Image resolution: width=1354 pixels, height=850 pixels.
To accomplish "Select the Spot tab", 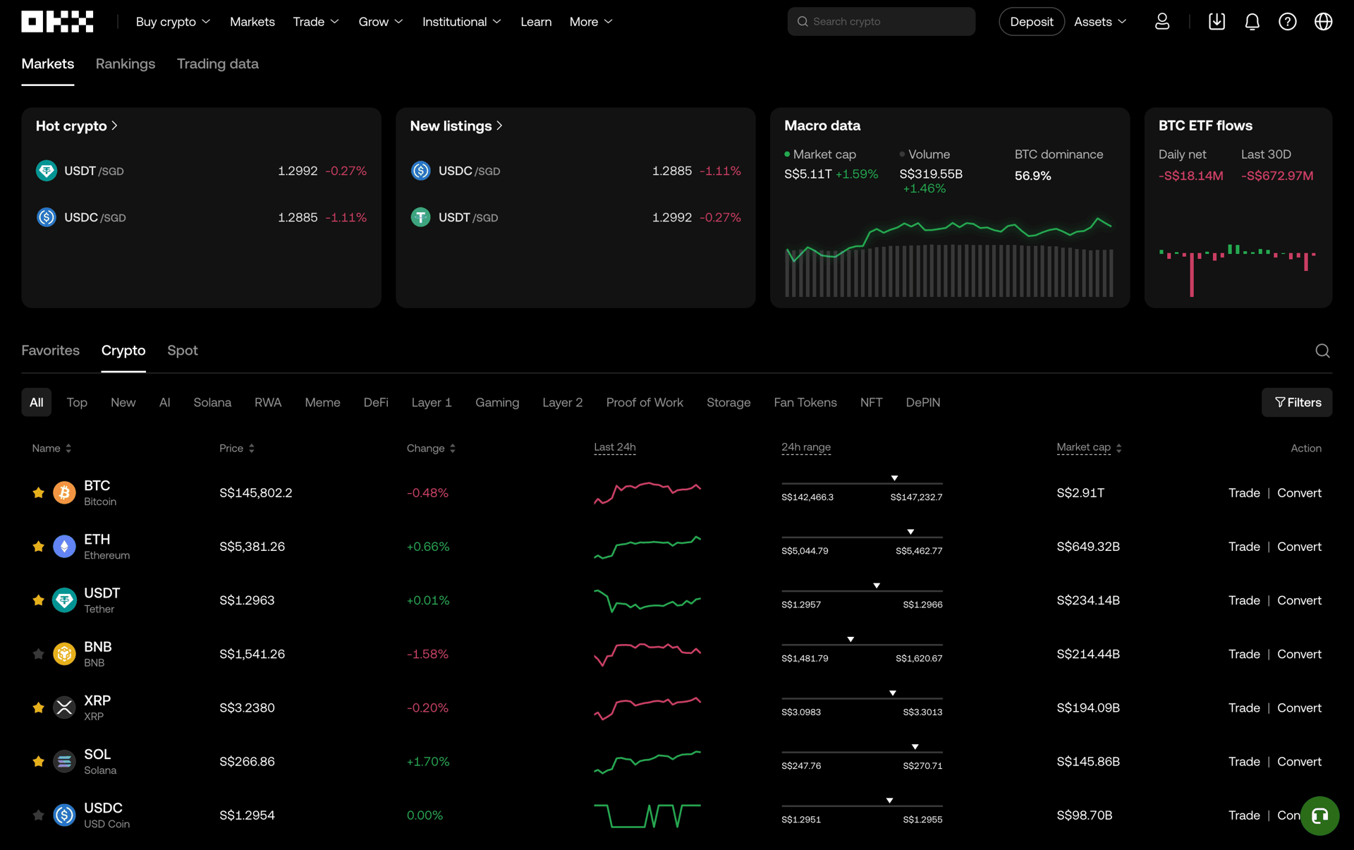I will tap(183, 351).
